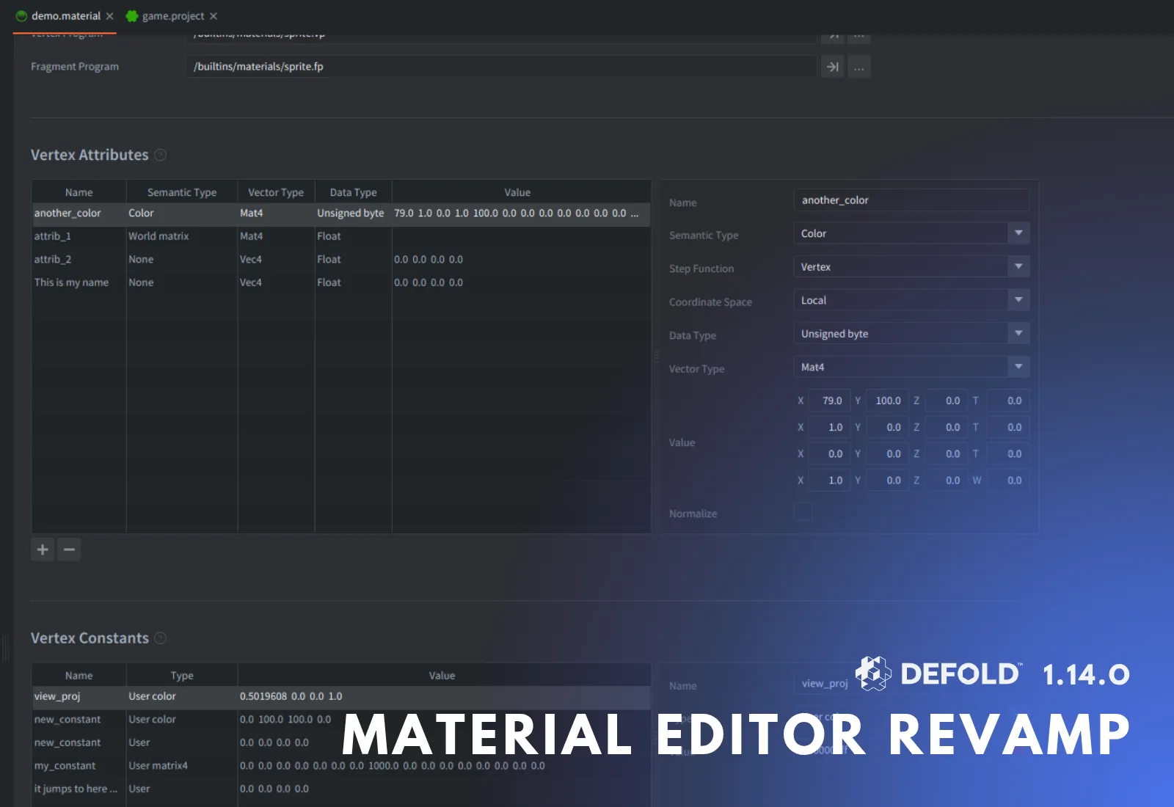The width and height of the screenshot is (1174, 807).
Task: Close the game.project tab
Action: coord(214,16)
